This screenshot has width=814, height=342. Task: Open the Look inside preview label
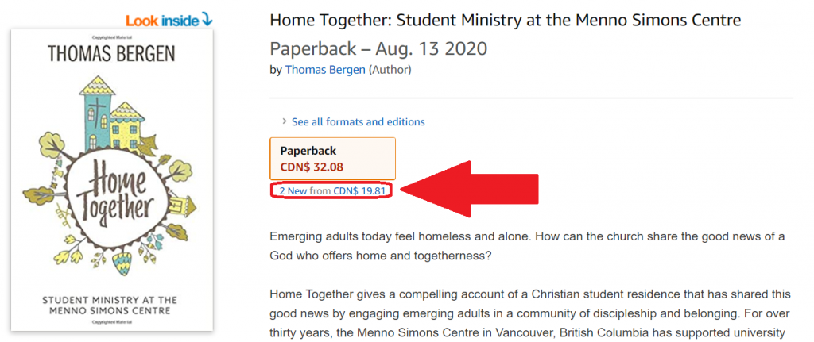coord(162,21)
